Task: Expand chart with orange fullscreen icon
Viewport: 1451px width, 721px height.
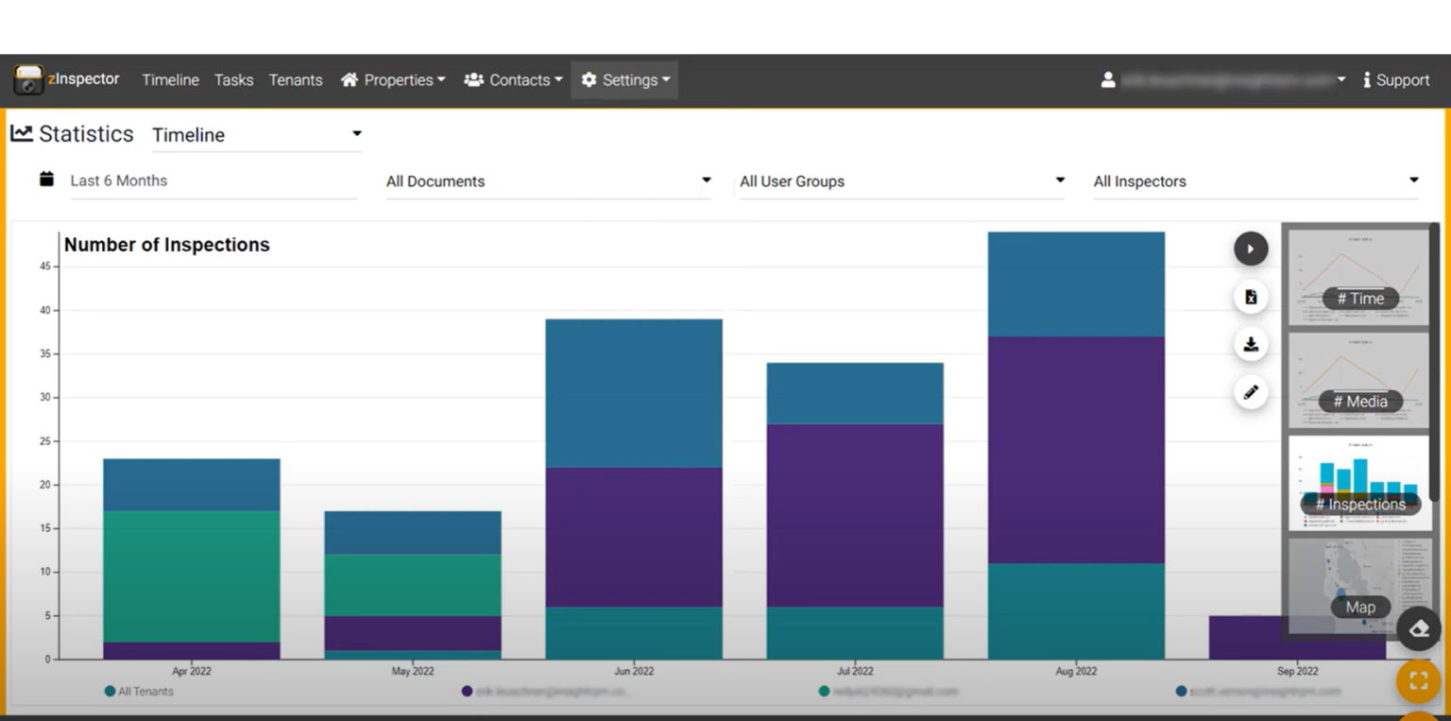Action: coord(1417,679)
